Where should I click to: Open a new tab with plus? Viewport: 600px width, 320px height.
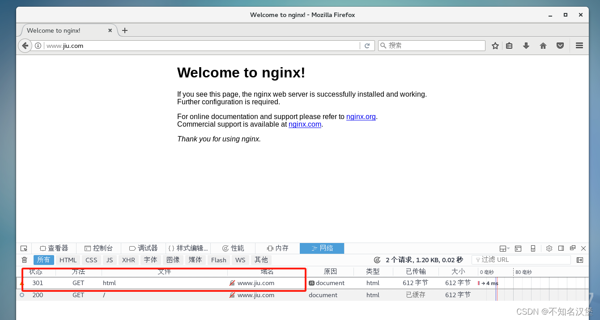[x=125, y=30]
